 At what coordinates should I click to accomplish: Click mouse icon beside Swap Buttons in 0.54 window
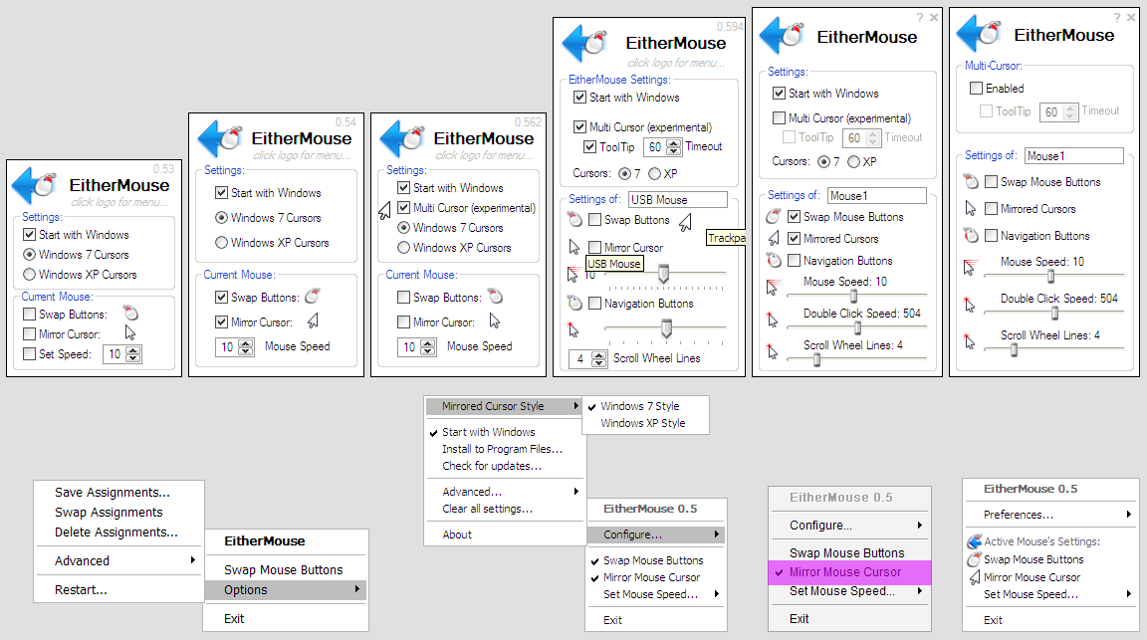[312, 297]
